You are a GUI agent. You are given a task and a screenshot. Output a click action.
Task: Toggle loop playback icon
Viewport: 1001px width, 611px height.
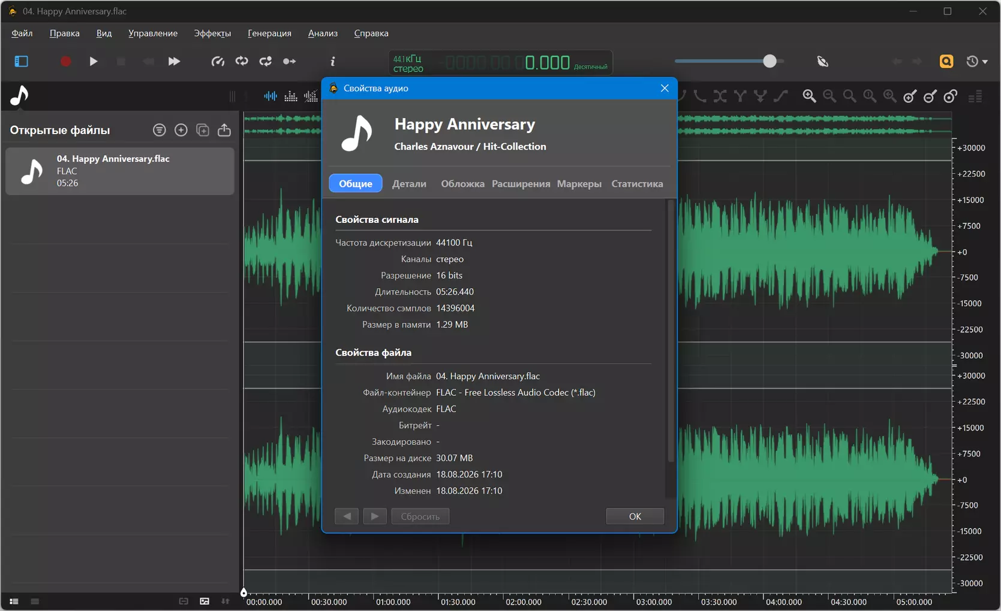[x=242, y=61]
